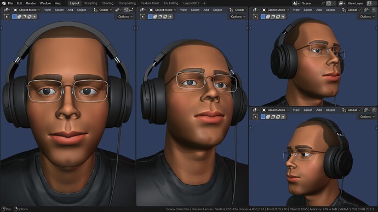
Task: Choose Set New Selection mode in middle viewport
Action: point(150,16)
